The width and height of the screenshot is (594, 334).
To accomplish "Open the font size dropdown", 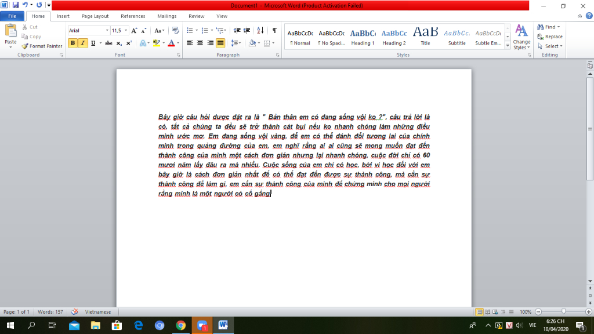I will (x=126, y=31).
